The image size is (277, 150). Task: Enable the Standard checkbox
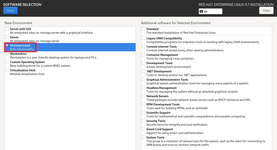pos(143,29)
